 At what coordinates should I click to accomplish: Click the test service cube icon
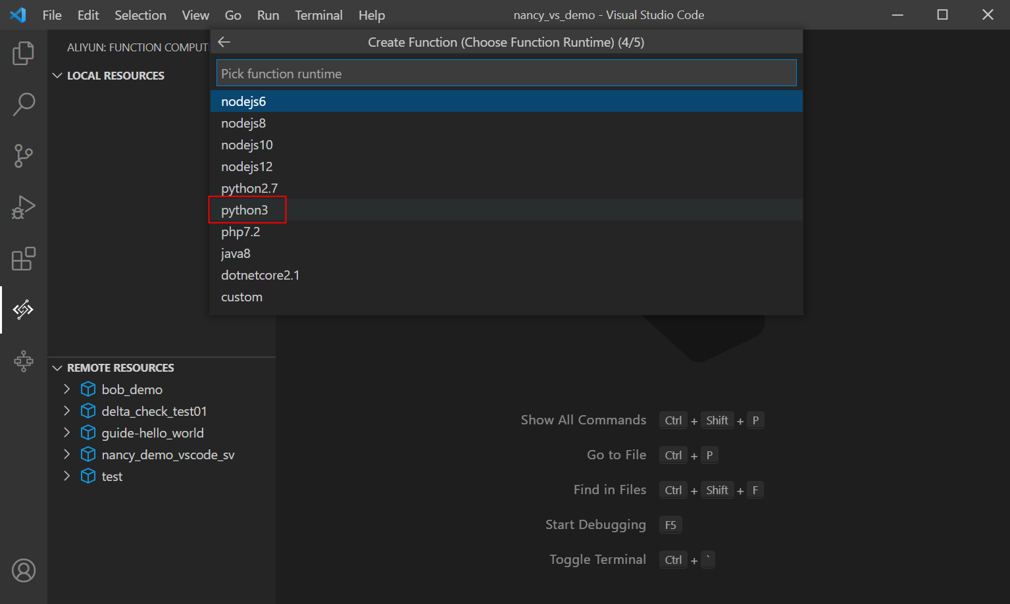[88, 476]
